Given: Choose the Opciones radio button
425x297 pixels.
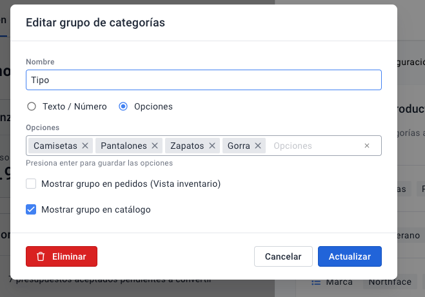Looking at the screenshot, I should click(x=123, y=106).
